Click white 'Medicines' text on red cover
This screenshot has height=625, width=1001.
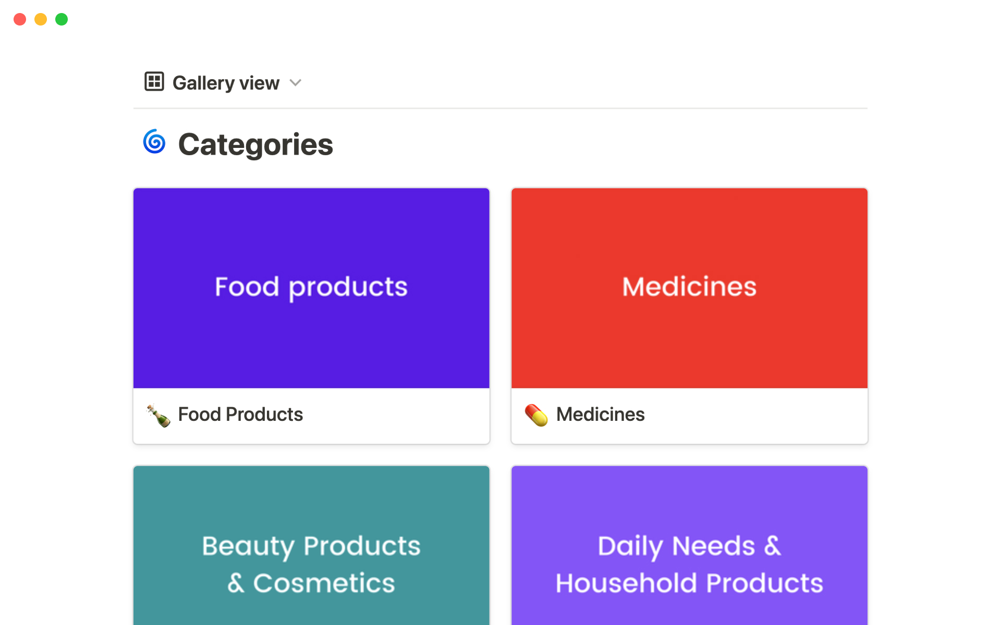pyautogui.click(x=689, y=287)
